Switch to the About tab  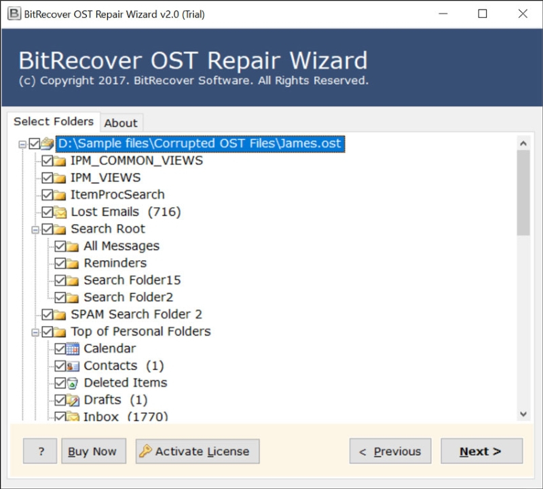tap(121, 123)
